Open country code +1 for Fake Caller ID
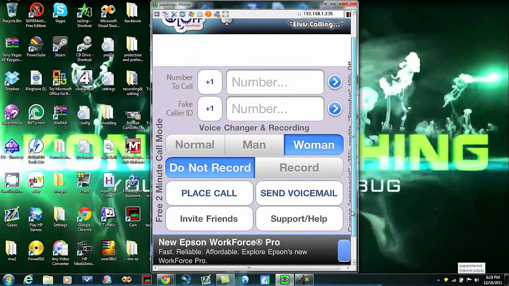The image size is (509, 286). (210, 108)
